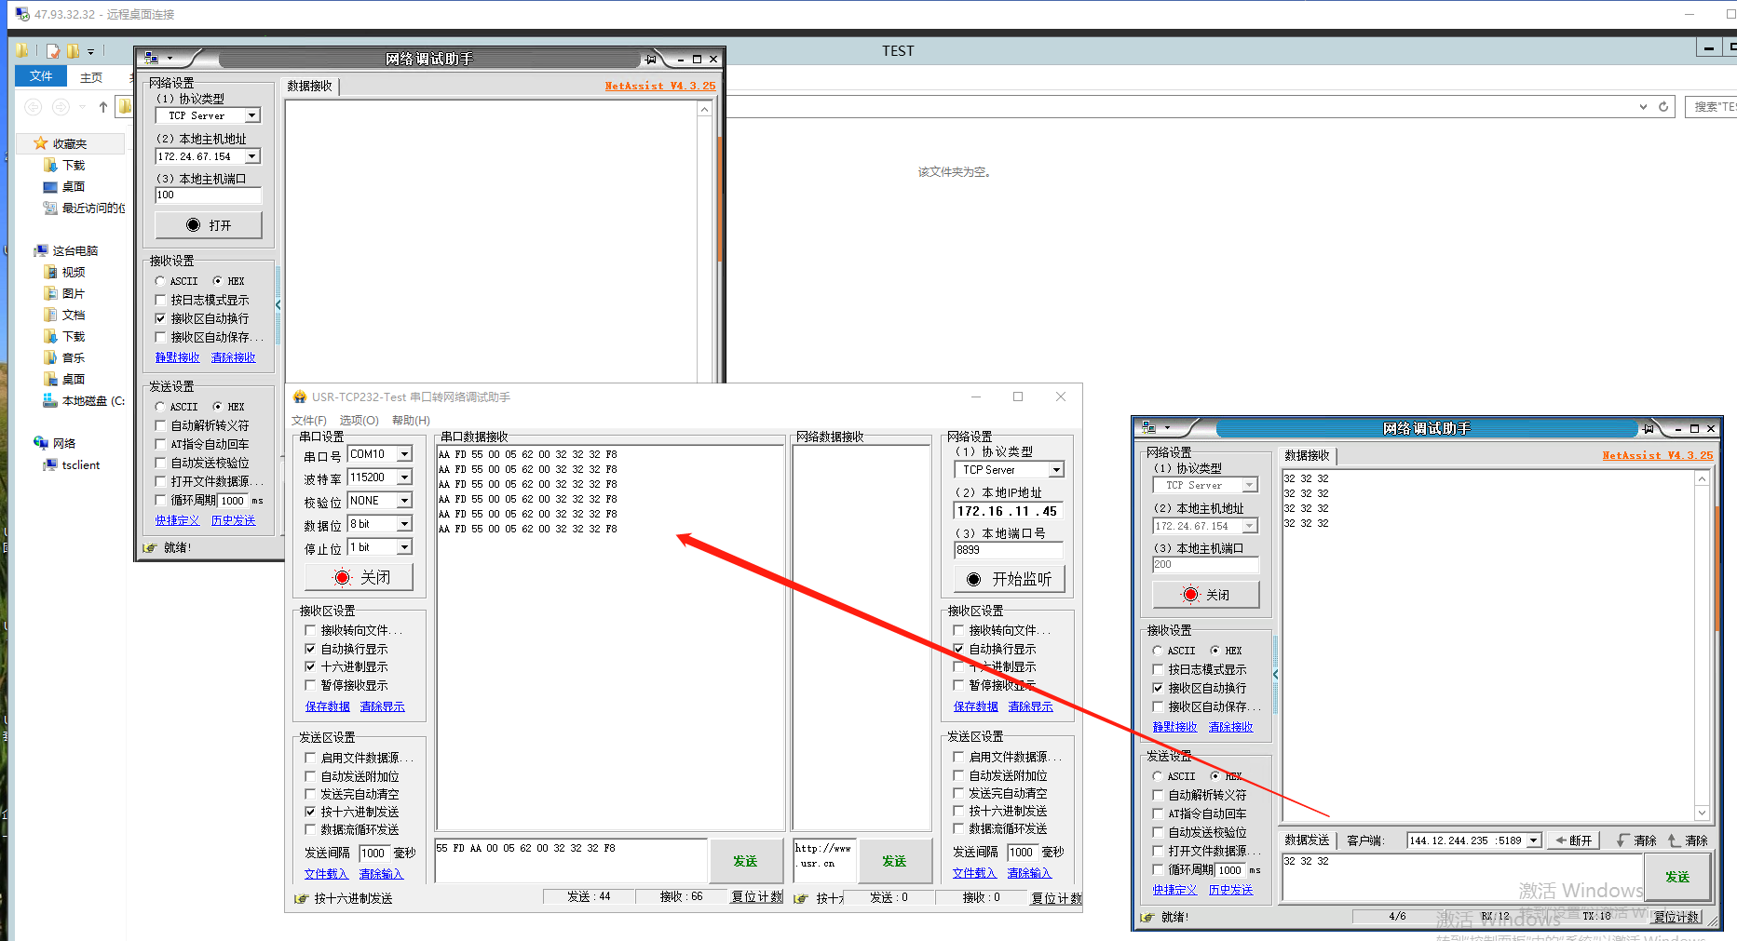Click the system menu icon of left NetAssist window
Screen dimensions: 1737x941
click(152, 59)
